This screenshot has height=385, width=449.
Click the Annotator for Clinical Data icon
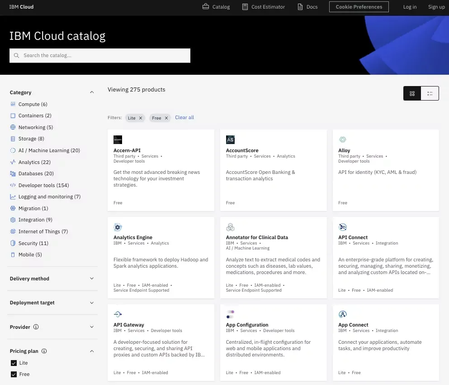(230, 227)
